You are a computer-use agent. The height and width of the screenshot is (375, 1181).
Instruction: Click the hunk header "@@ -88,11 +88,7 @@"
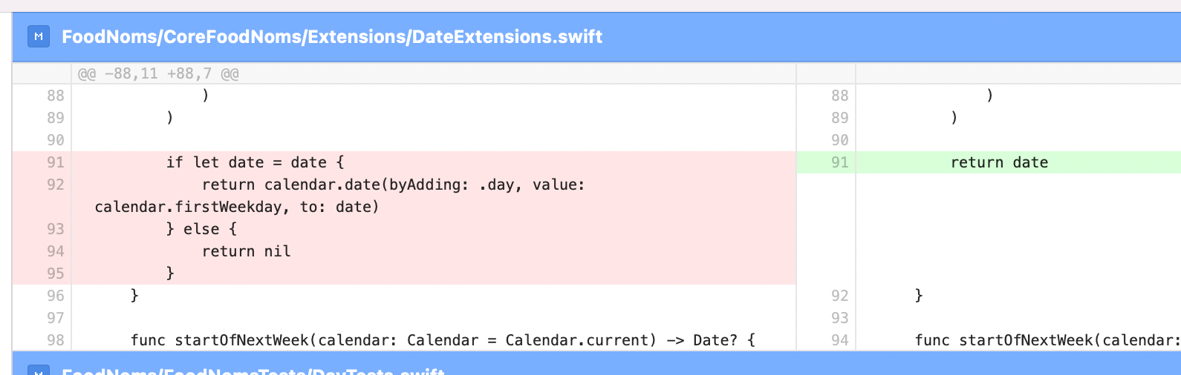158,73
